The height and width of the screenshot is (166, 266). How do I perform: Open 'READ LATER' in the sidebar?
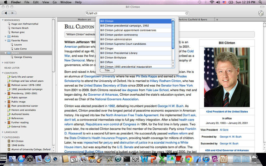pyautogui.click(x=12, y=68)
